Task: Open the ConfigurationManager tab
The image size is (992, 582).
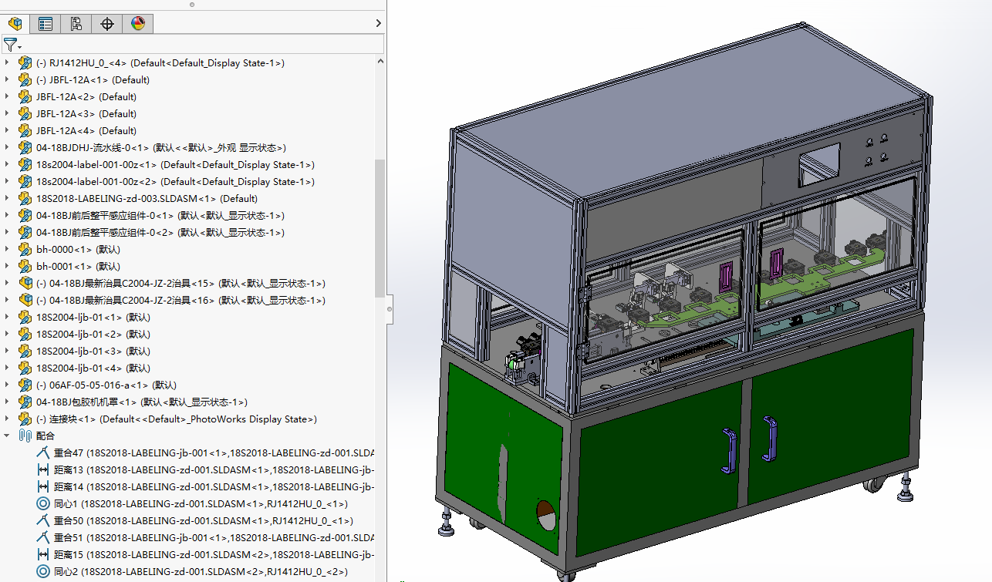Action: pos(76,24)
